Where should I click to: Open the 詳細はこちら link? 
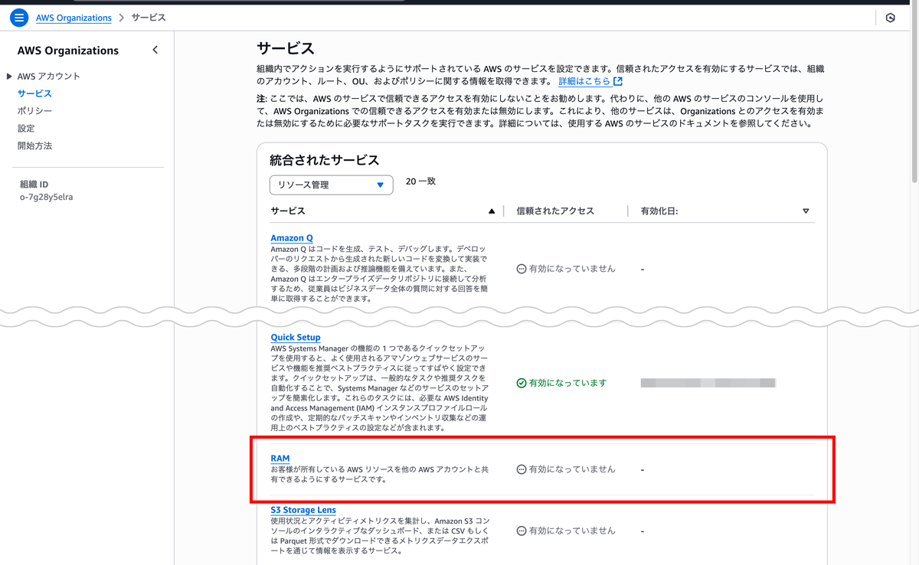coord(584,81)
